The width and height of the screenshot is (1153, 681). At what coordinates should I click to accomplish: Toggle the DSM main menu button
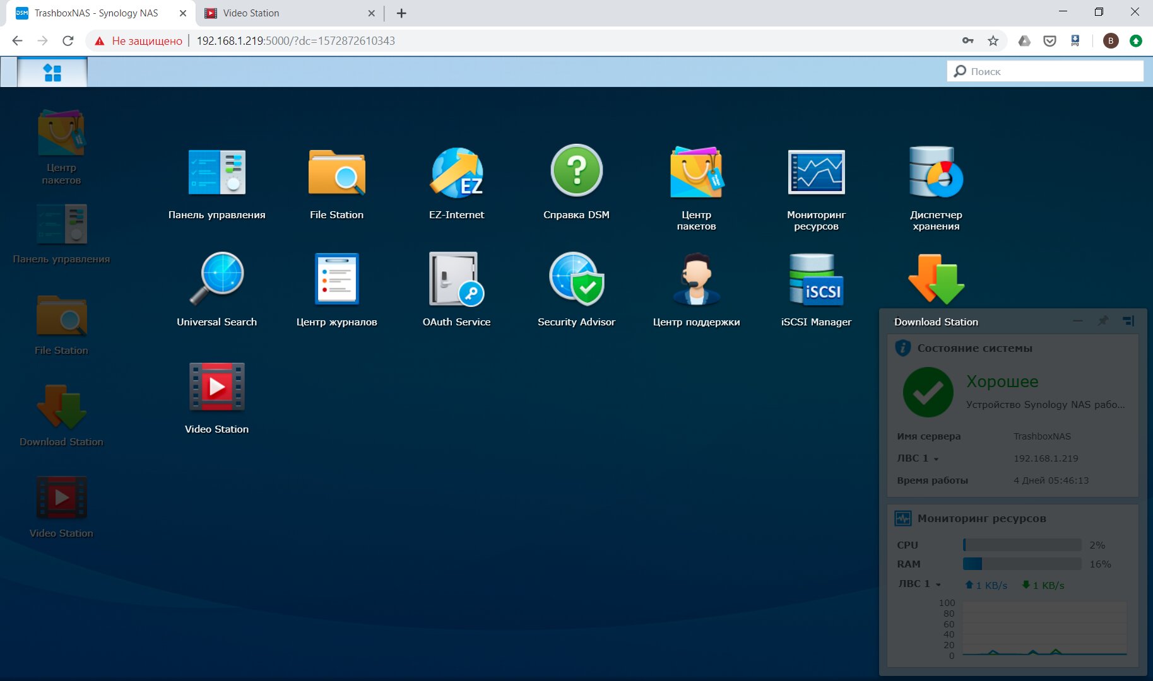(x=52, y=73)
